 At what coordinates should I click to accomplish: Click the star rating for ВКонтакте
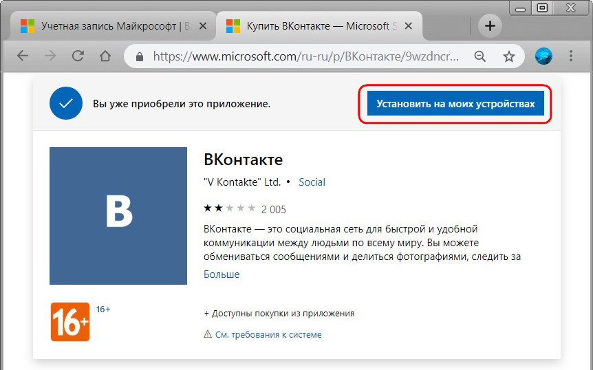pos(230,208)
